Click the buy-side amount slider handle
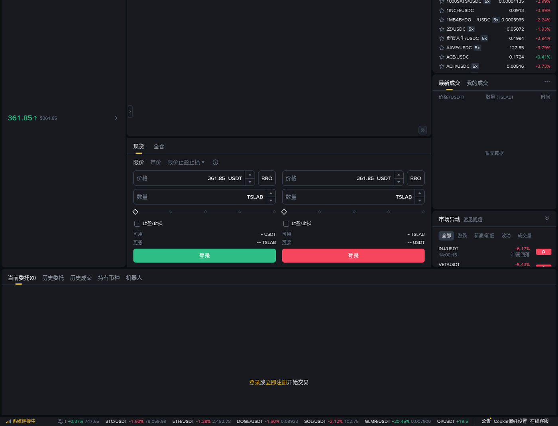Screen dimensions: 558x426 (136, 212)
